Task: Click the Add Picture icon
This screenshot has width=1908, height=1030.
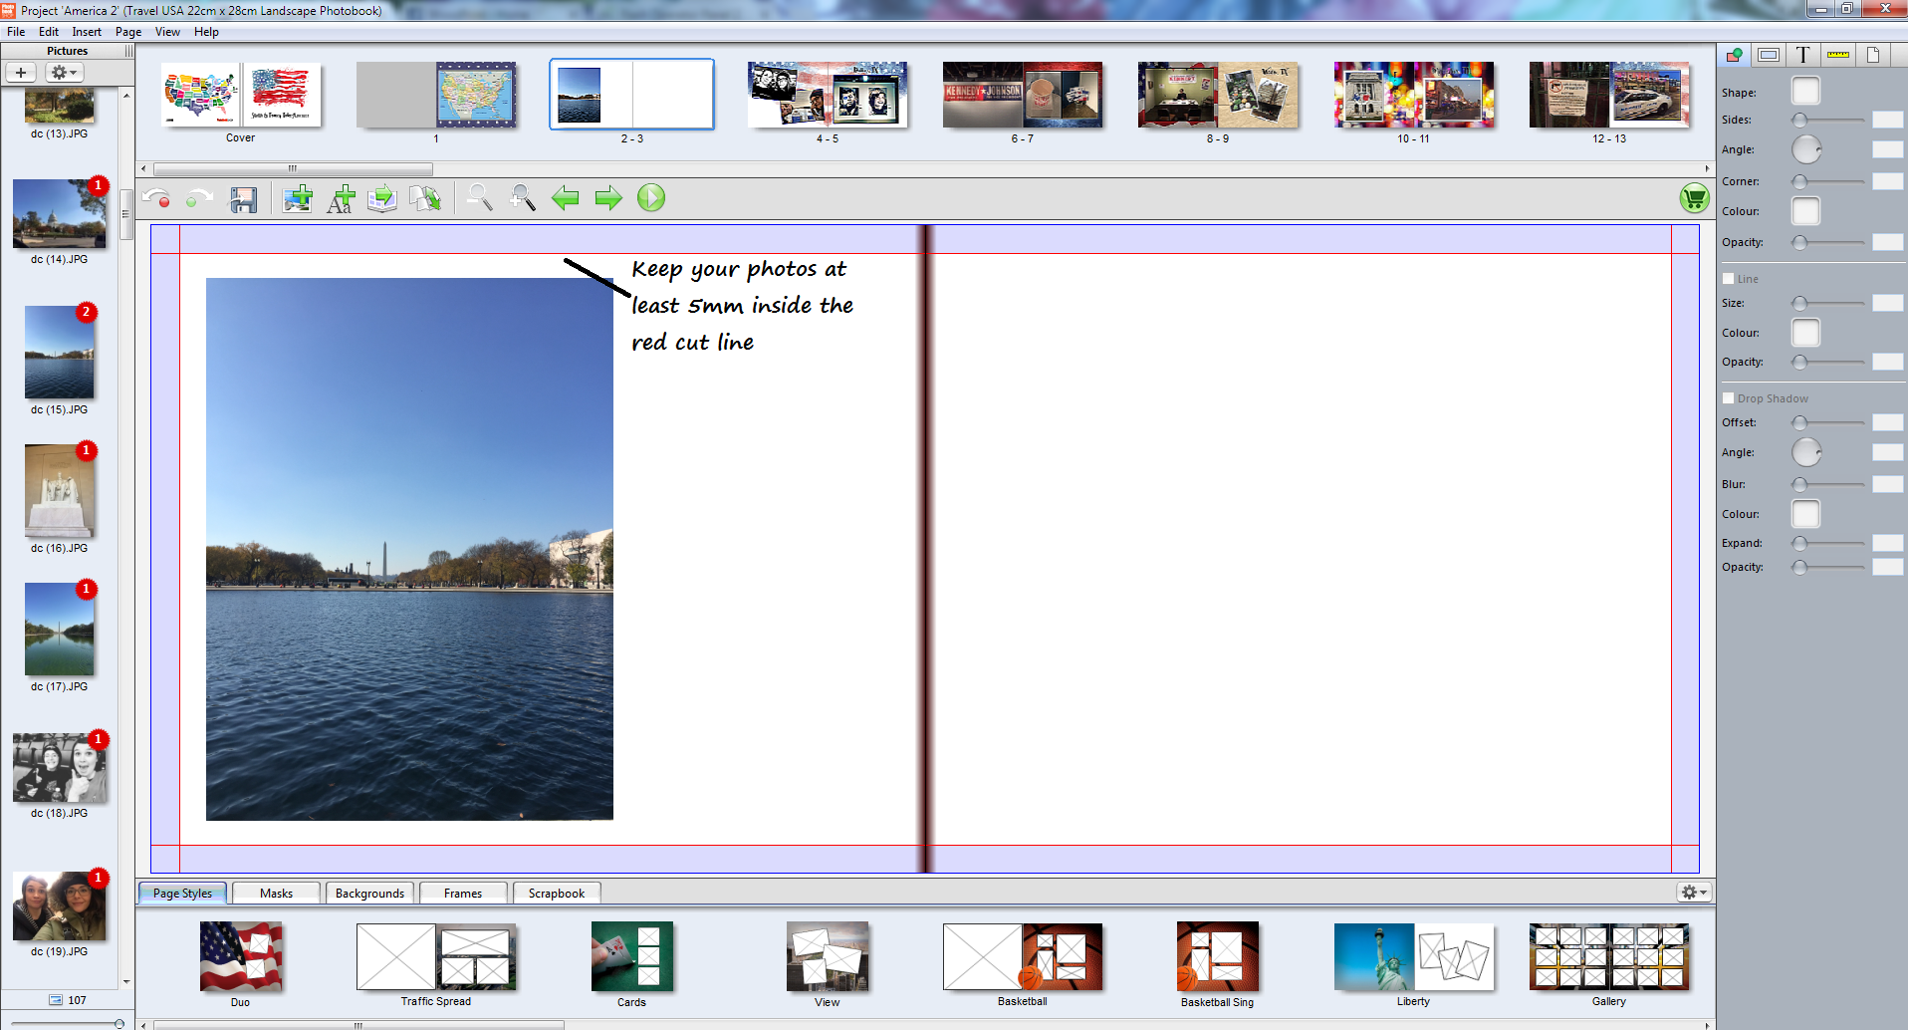Action: [x=297, y=199]
